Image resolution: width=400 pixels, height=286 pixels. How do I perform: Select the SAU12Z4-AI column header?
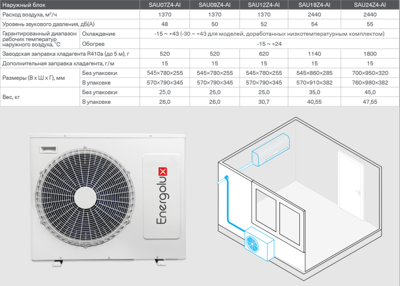(264, 5)
